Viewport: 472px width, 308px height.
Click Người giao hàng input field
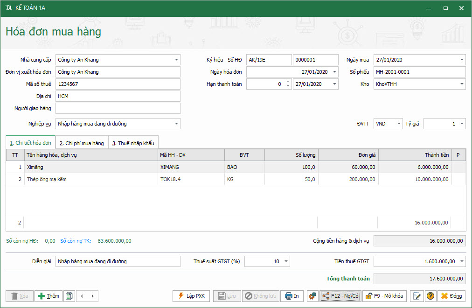click(x=118, y=108)
